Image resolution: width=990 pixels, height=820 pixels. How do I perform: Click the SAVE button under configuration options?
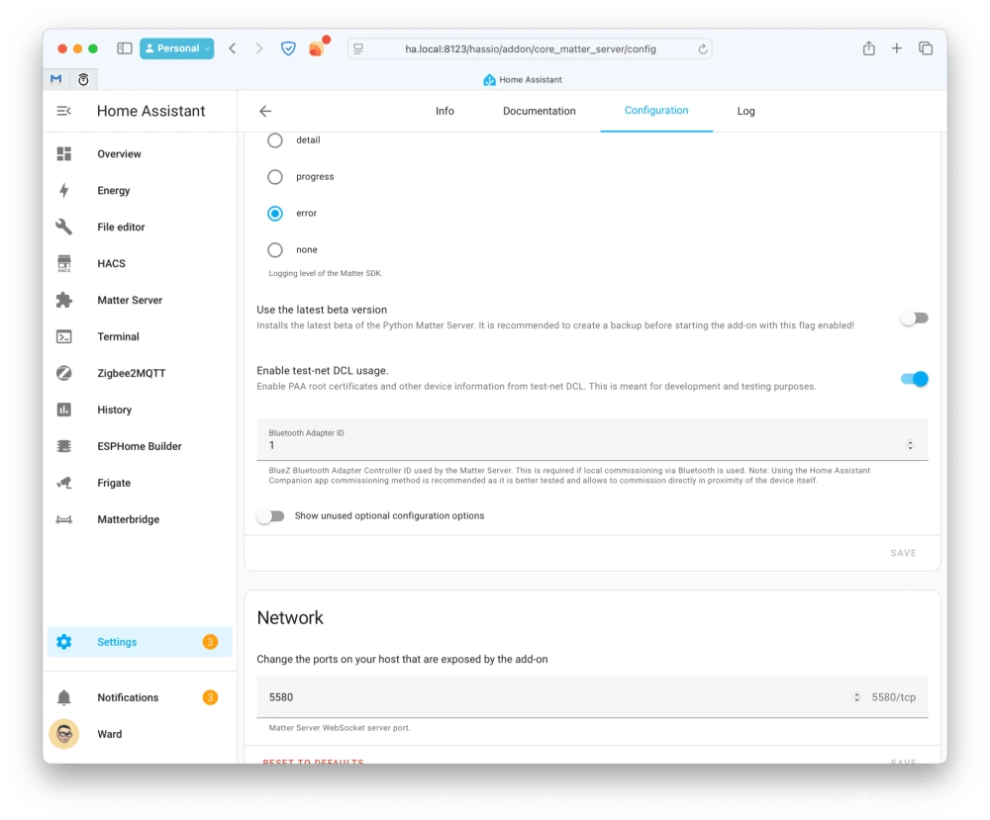pos(903,554)
